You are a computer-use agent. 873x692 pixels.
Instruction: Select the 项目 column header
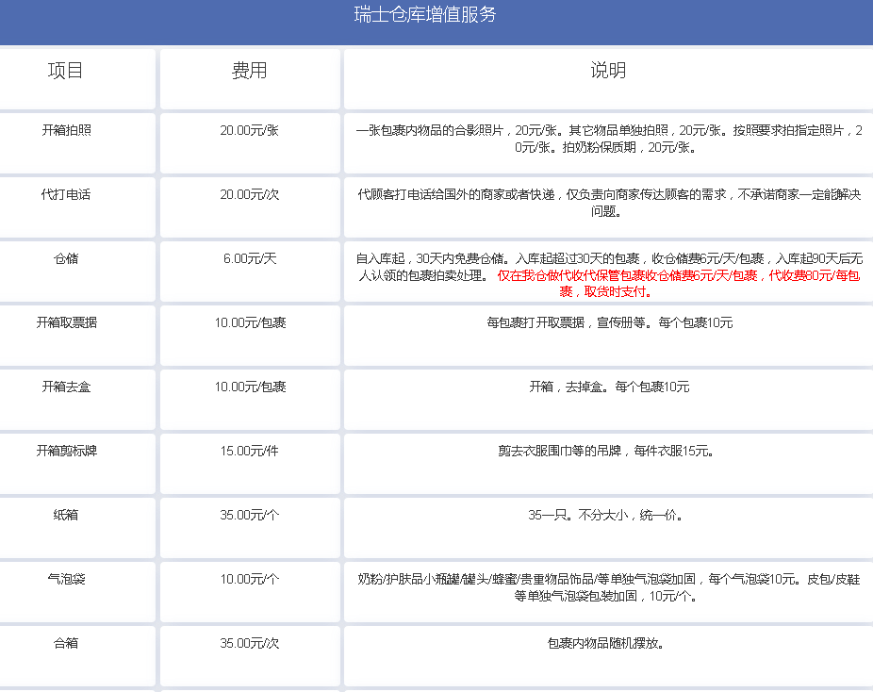click(x=66, y=71)
